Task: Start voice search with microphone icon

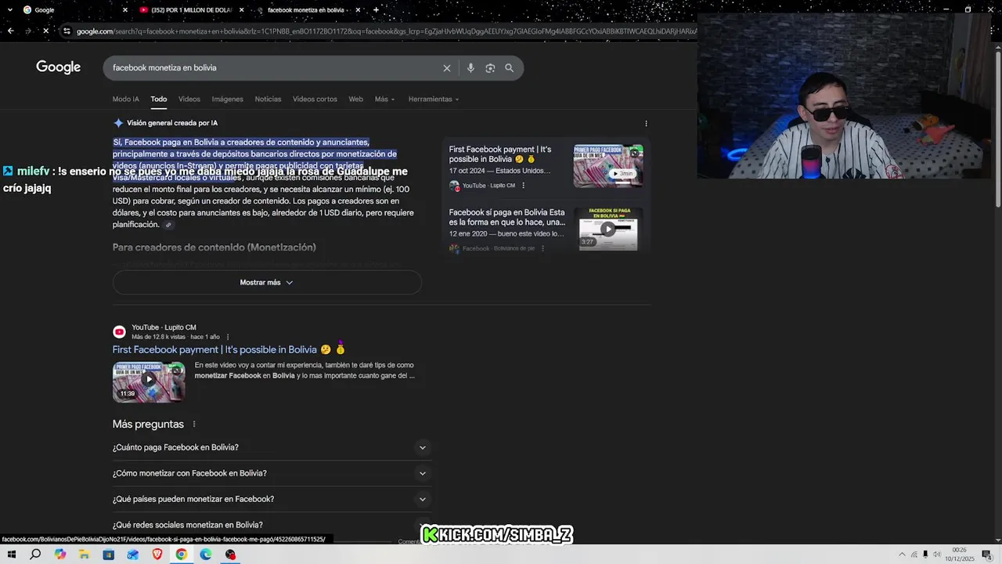Action: 470,68
